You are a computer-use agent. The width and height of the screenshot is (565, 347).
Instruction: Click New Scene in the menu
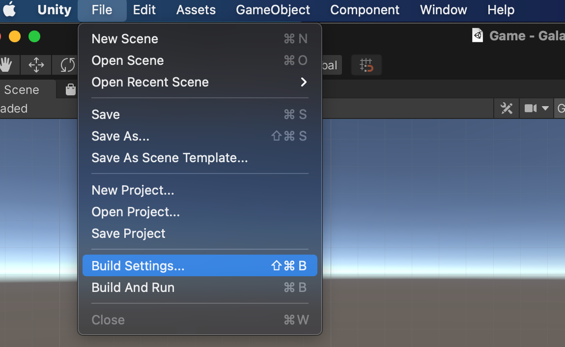pos(125,39)
